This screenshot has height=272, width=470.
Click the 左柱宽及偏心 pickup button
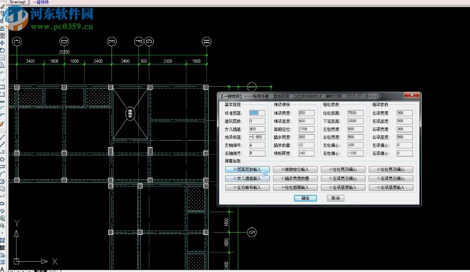coord(343,169)
